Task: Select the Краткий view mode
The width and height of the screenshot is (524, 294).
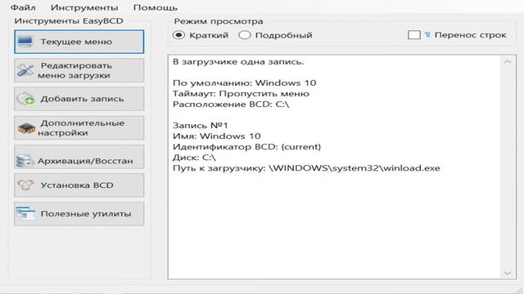Action: 178,34
